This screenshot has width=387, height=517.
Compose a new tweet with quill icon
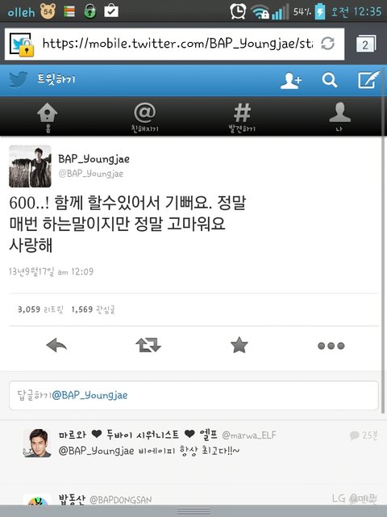pyautogui.click(x=368, y=80)
